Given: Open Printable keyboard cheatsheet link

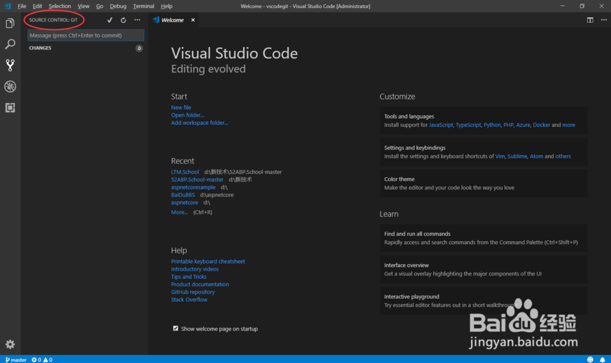Looking at the screenshot, I should click(x=208, y=261).
